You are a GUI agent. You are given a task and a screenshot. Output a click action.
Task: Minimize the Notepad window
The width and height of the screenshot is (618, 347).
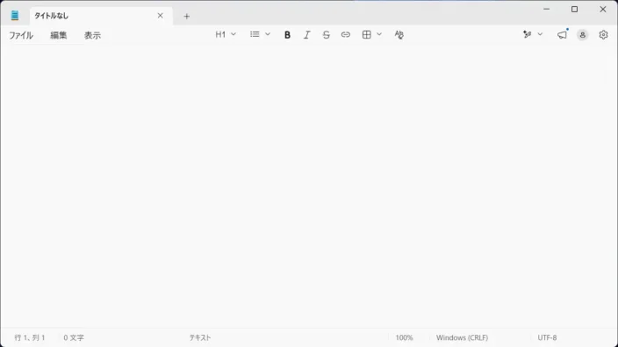(546, 9)
